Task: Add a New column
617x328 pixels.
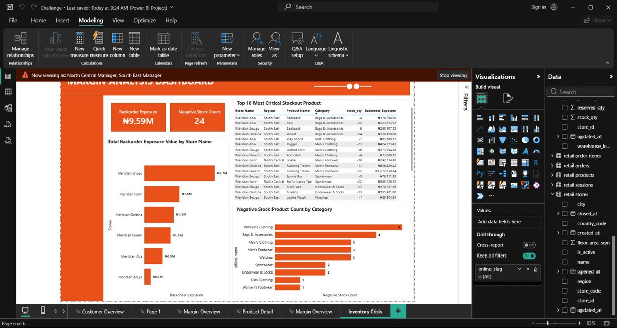Action: pos(117,45)
